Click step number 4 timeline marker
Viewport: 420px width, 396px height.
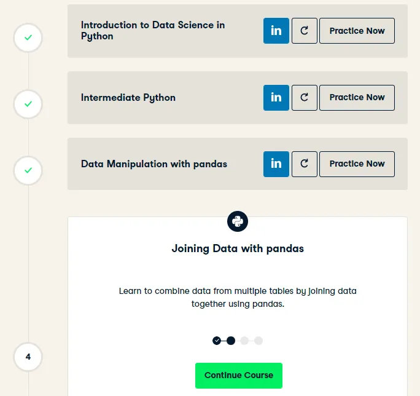tap(28, 357)
